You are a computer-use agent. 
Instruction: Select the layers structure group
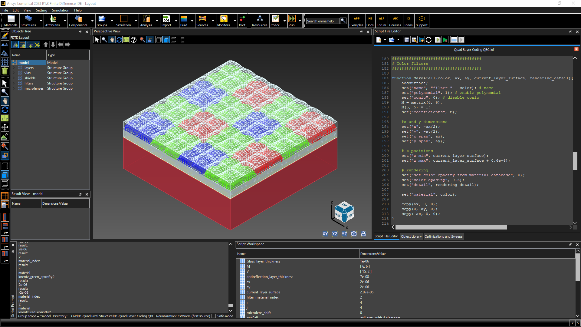coord(29,68)
